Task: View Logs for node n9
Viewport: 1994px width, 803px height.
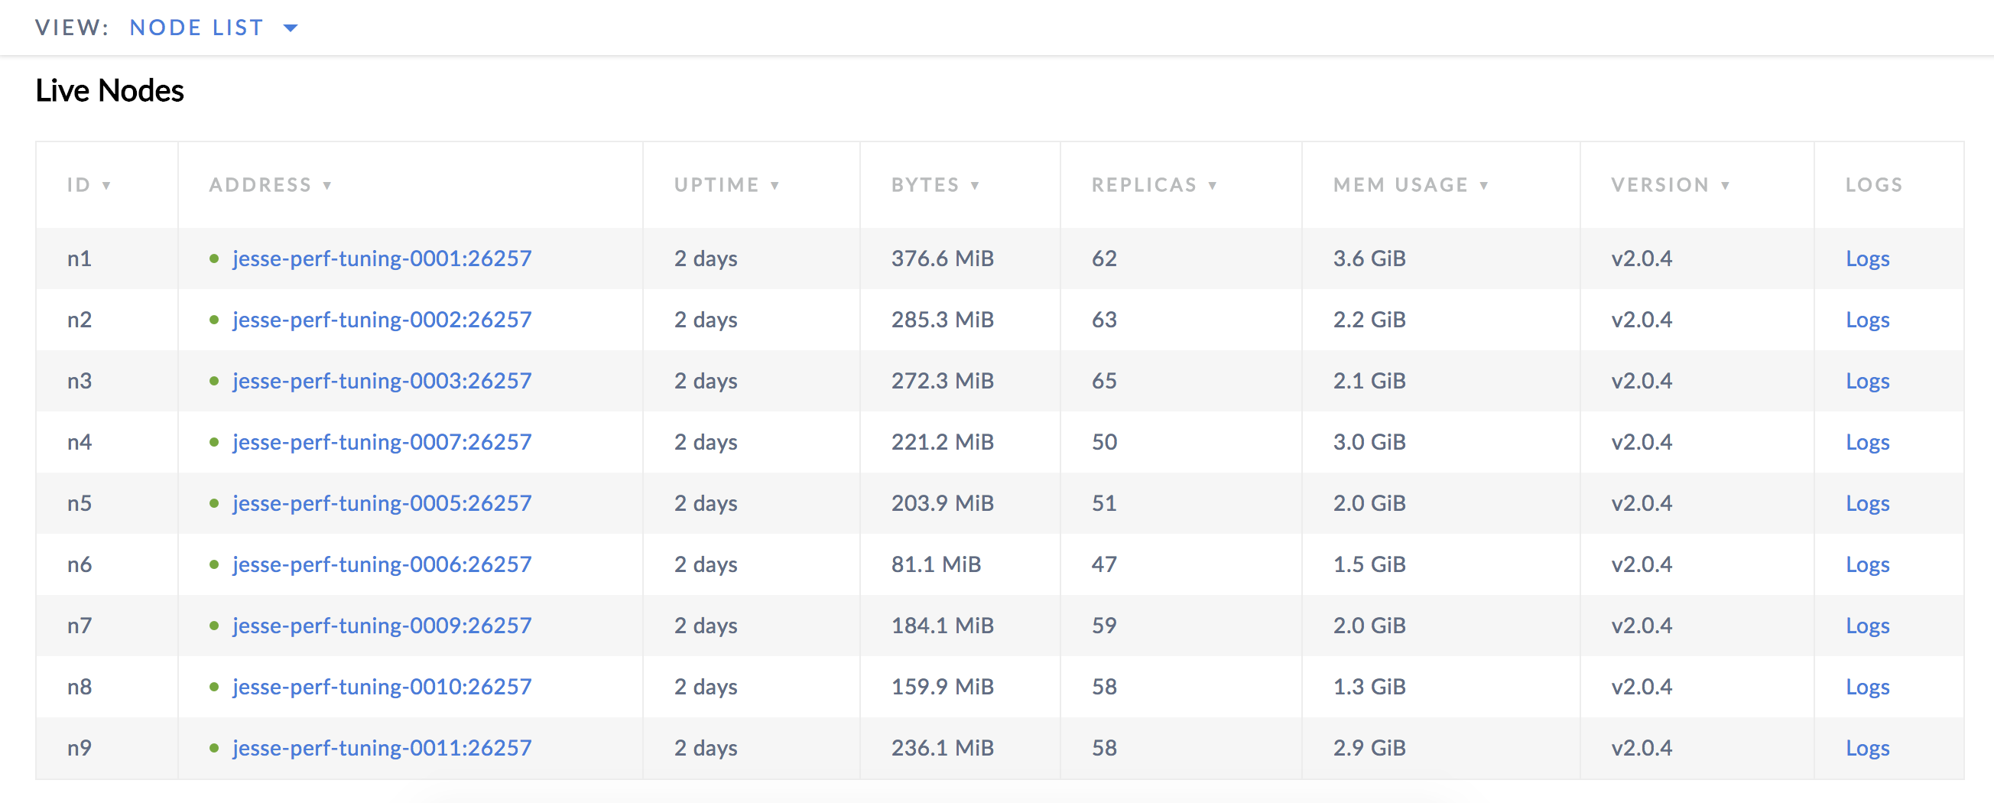Action: tap(1867, 748)
